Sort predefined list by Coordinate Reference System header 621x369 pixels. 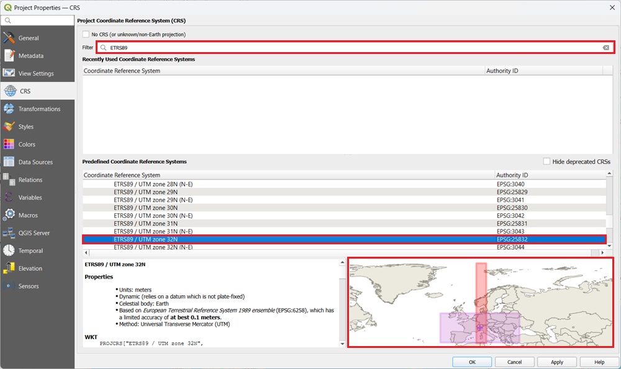click(289, 175)
